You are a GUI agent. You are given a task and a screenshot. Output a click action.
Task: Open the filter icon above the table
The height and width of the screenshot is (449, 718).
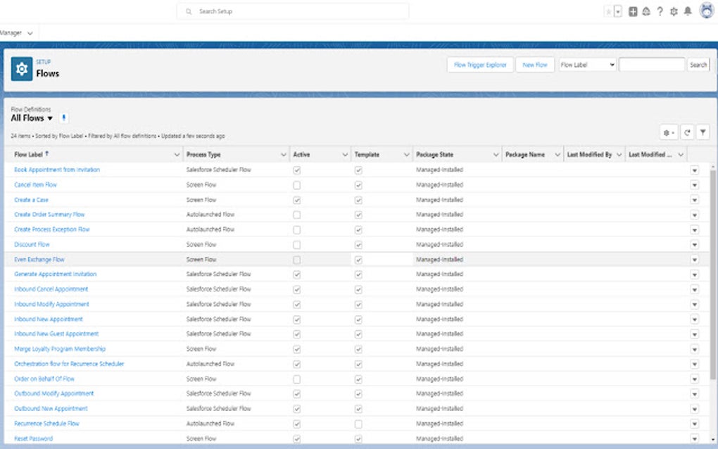pos(703,132)
